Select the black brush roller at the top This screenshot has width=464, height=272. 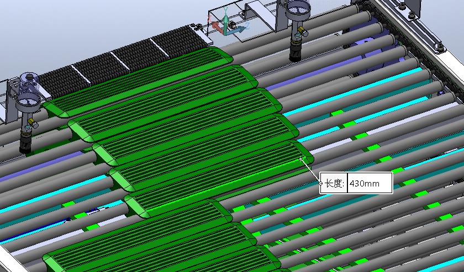124,61
